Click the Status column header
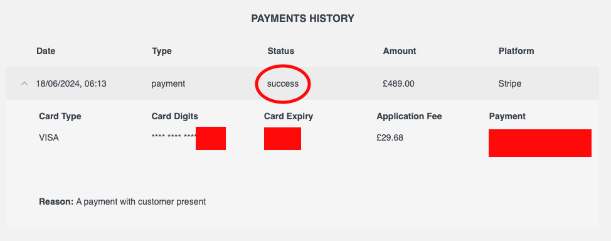 [280, 51]
